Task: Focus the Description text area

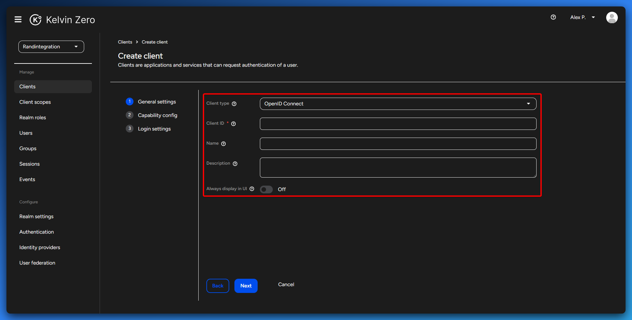Action: 398,168
